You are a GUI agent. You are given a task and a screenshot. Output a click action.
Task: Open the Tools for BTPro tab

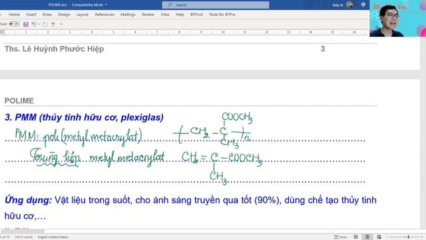222,15
